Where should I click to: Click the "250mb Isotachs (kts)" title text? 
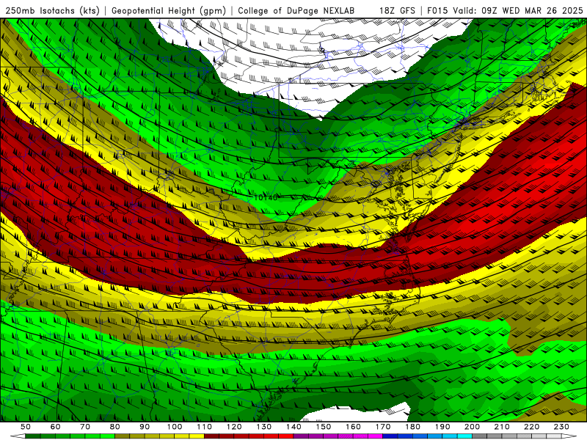click(x=52, y=11)
